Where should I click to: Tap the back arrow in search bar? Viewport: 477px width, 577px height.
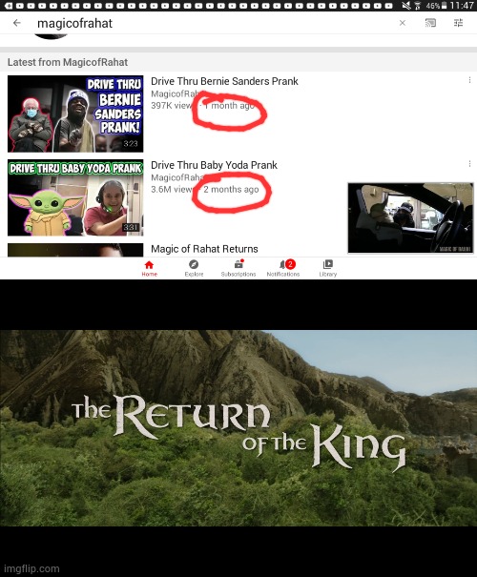point(17,23)
